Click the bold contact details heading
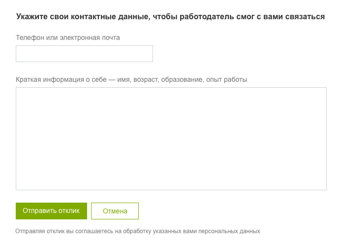The height and width of the screenshot is (246, 341). [x=170, y=16]
